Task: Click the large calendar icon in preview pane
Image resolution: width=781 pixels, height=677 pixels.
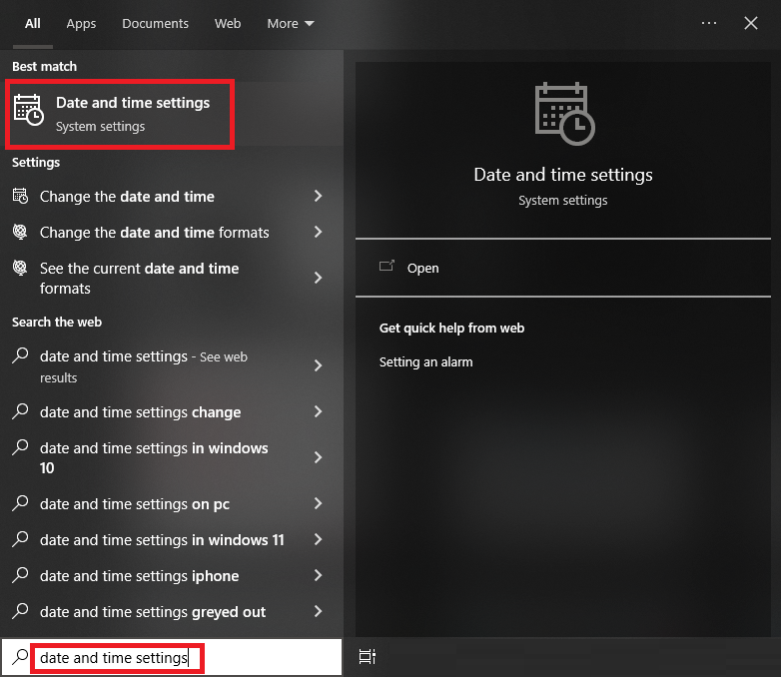Action: (564, 114)
